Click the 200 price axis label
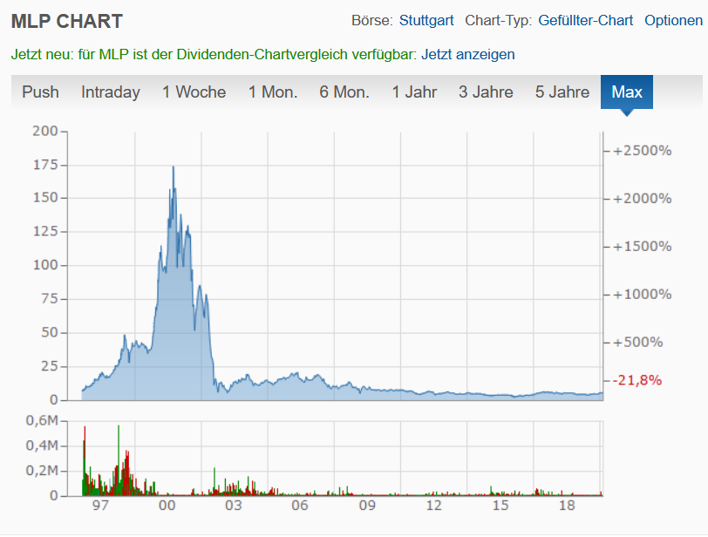Screen dimensions: 708x537 45,132
